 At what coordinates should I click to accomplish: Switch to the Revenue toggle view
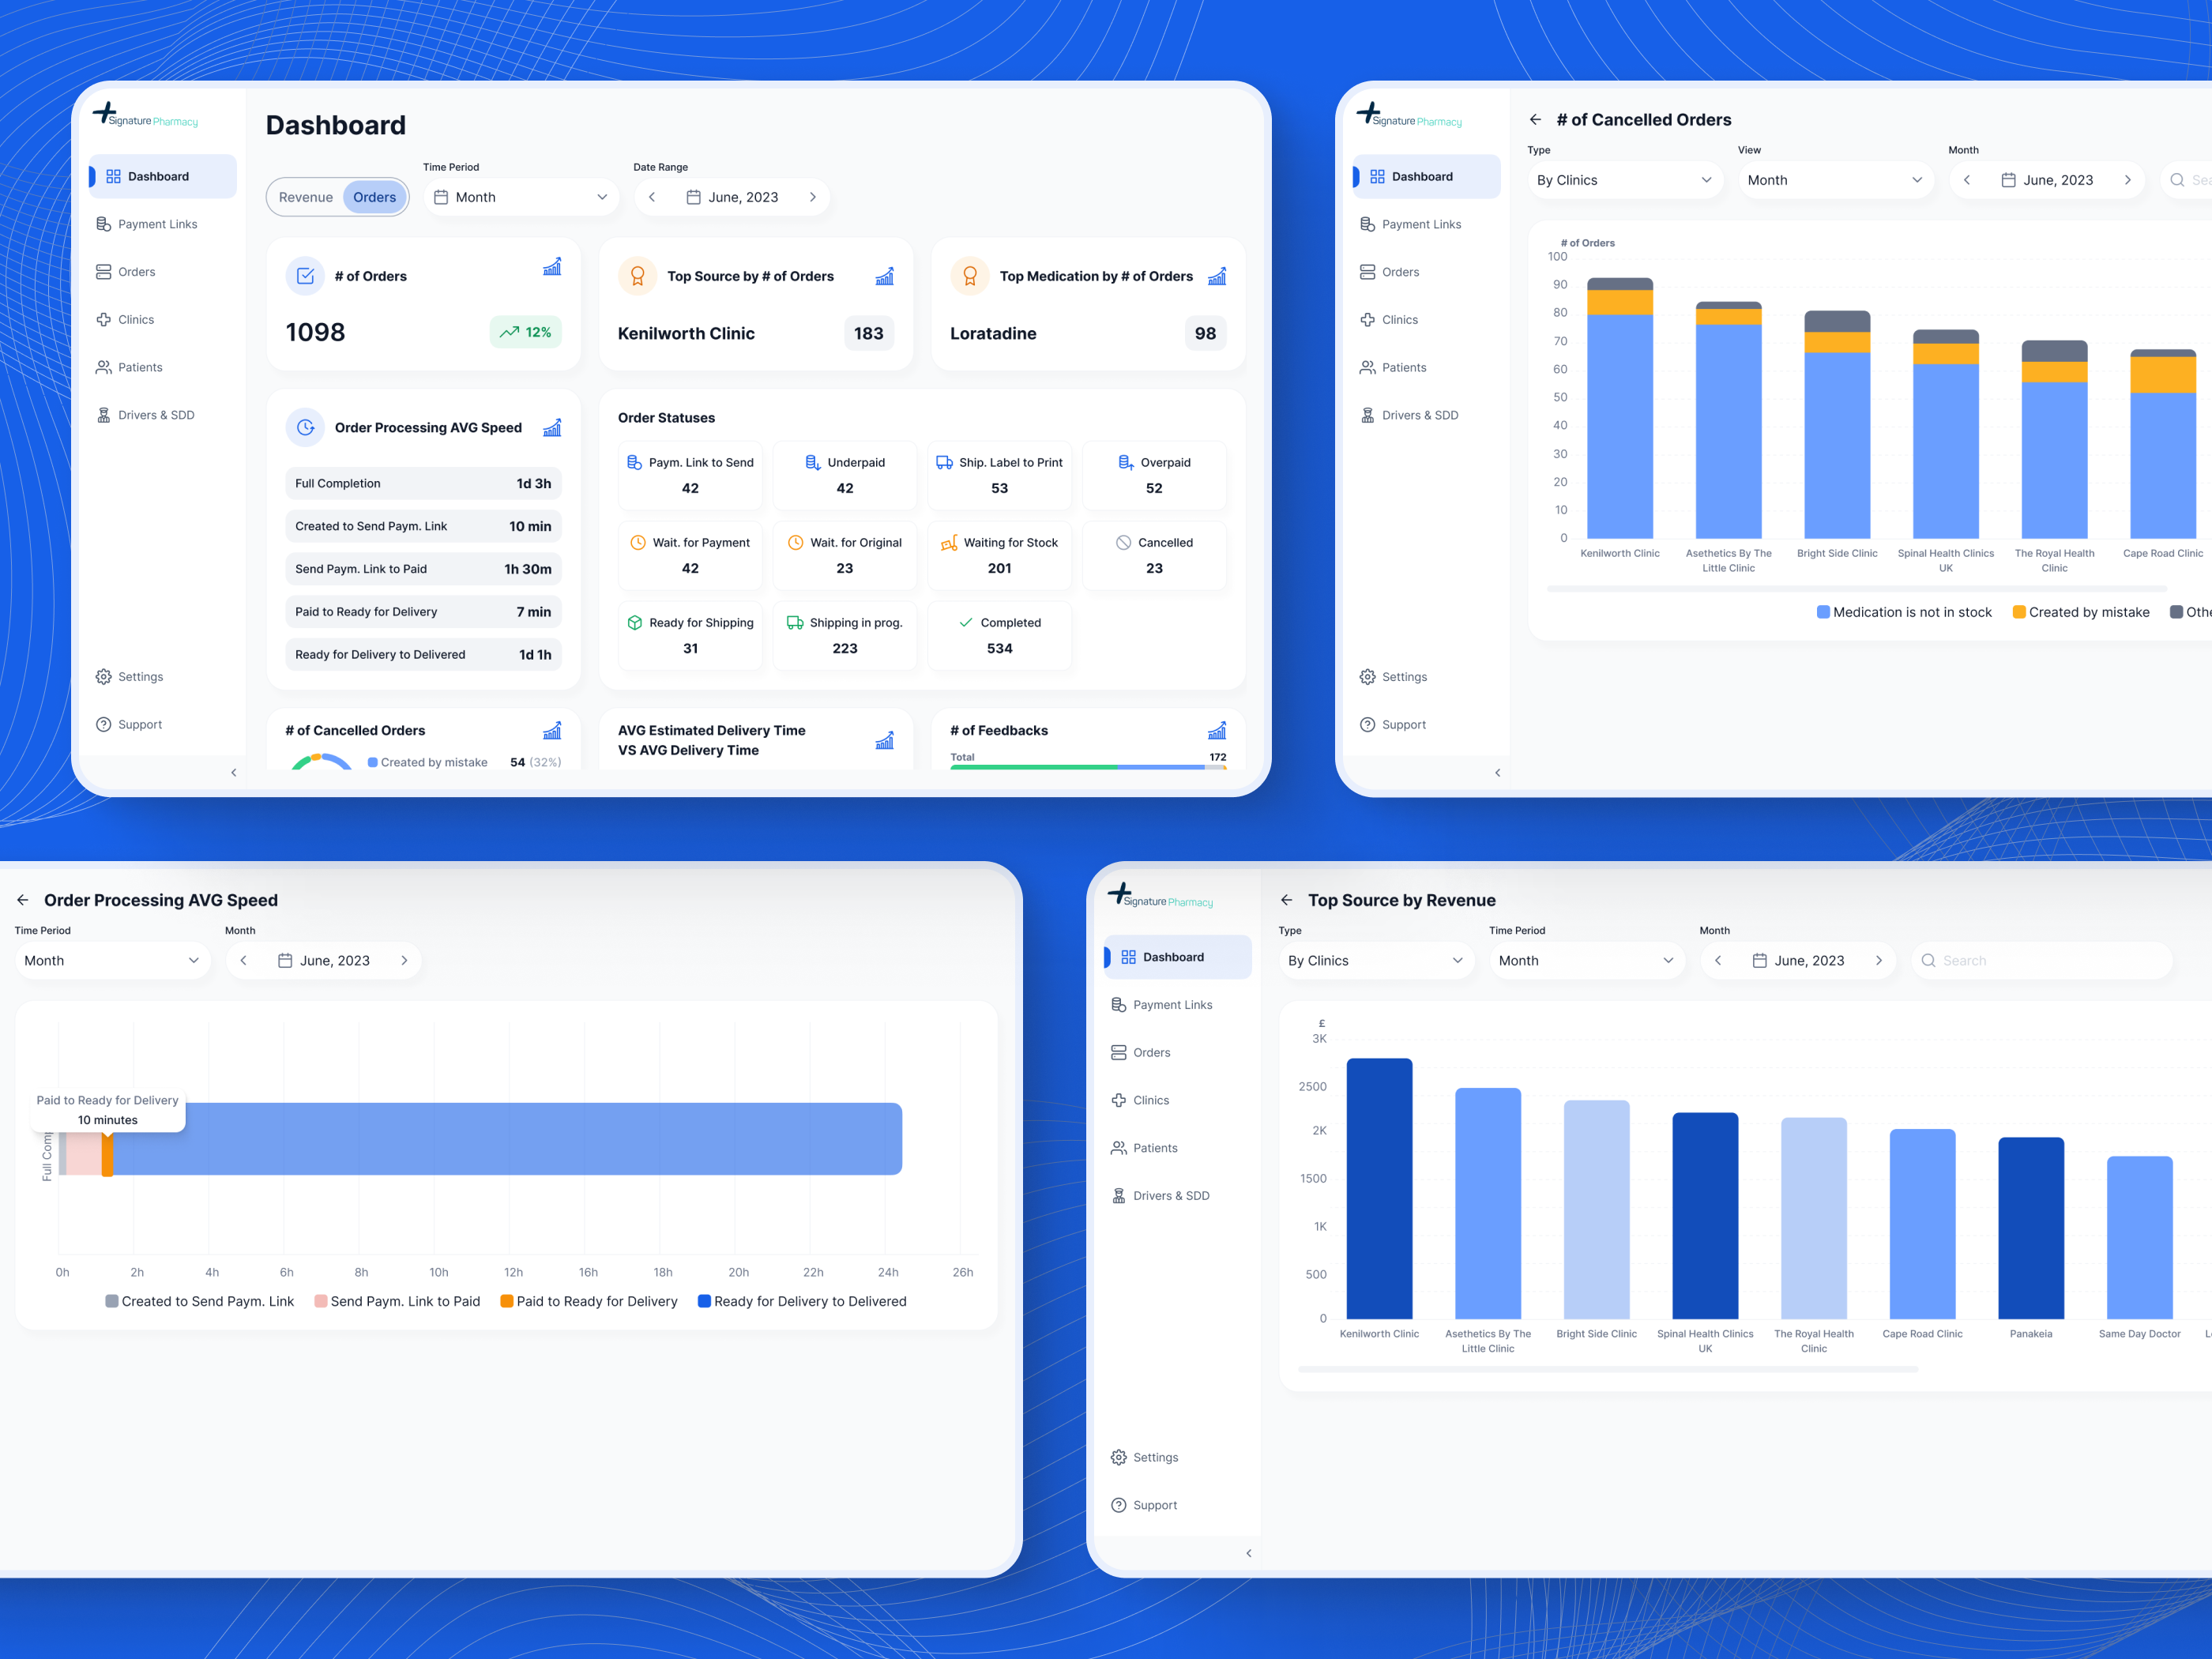[x=305, y=196]
